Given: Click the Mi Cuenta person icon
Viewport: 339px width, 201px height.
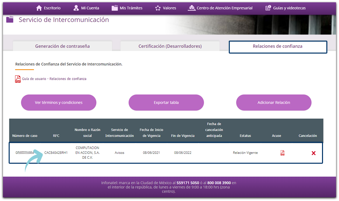Looking at the screenshot, I should tap(76, 8).
